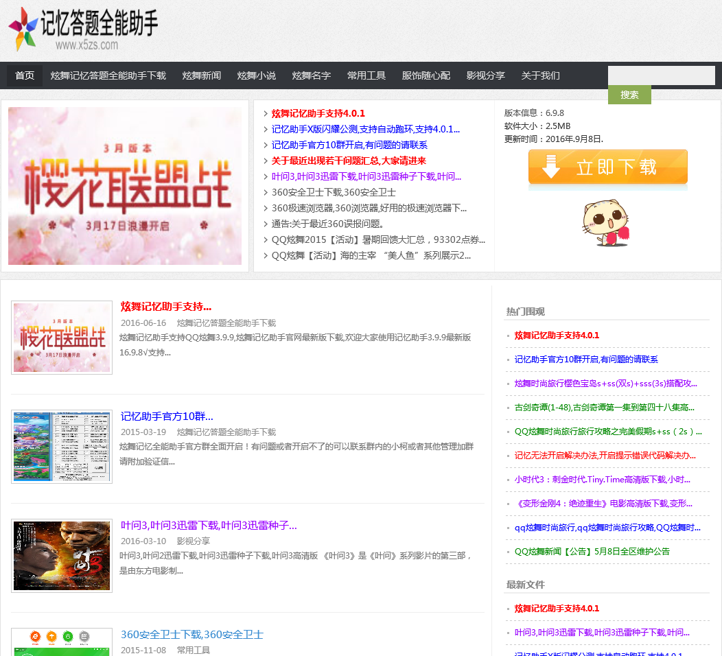
Task: Open article title 记忆助手官方10群...
Action: tap(167, 416)
